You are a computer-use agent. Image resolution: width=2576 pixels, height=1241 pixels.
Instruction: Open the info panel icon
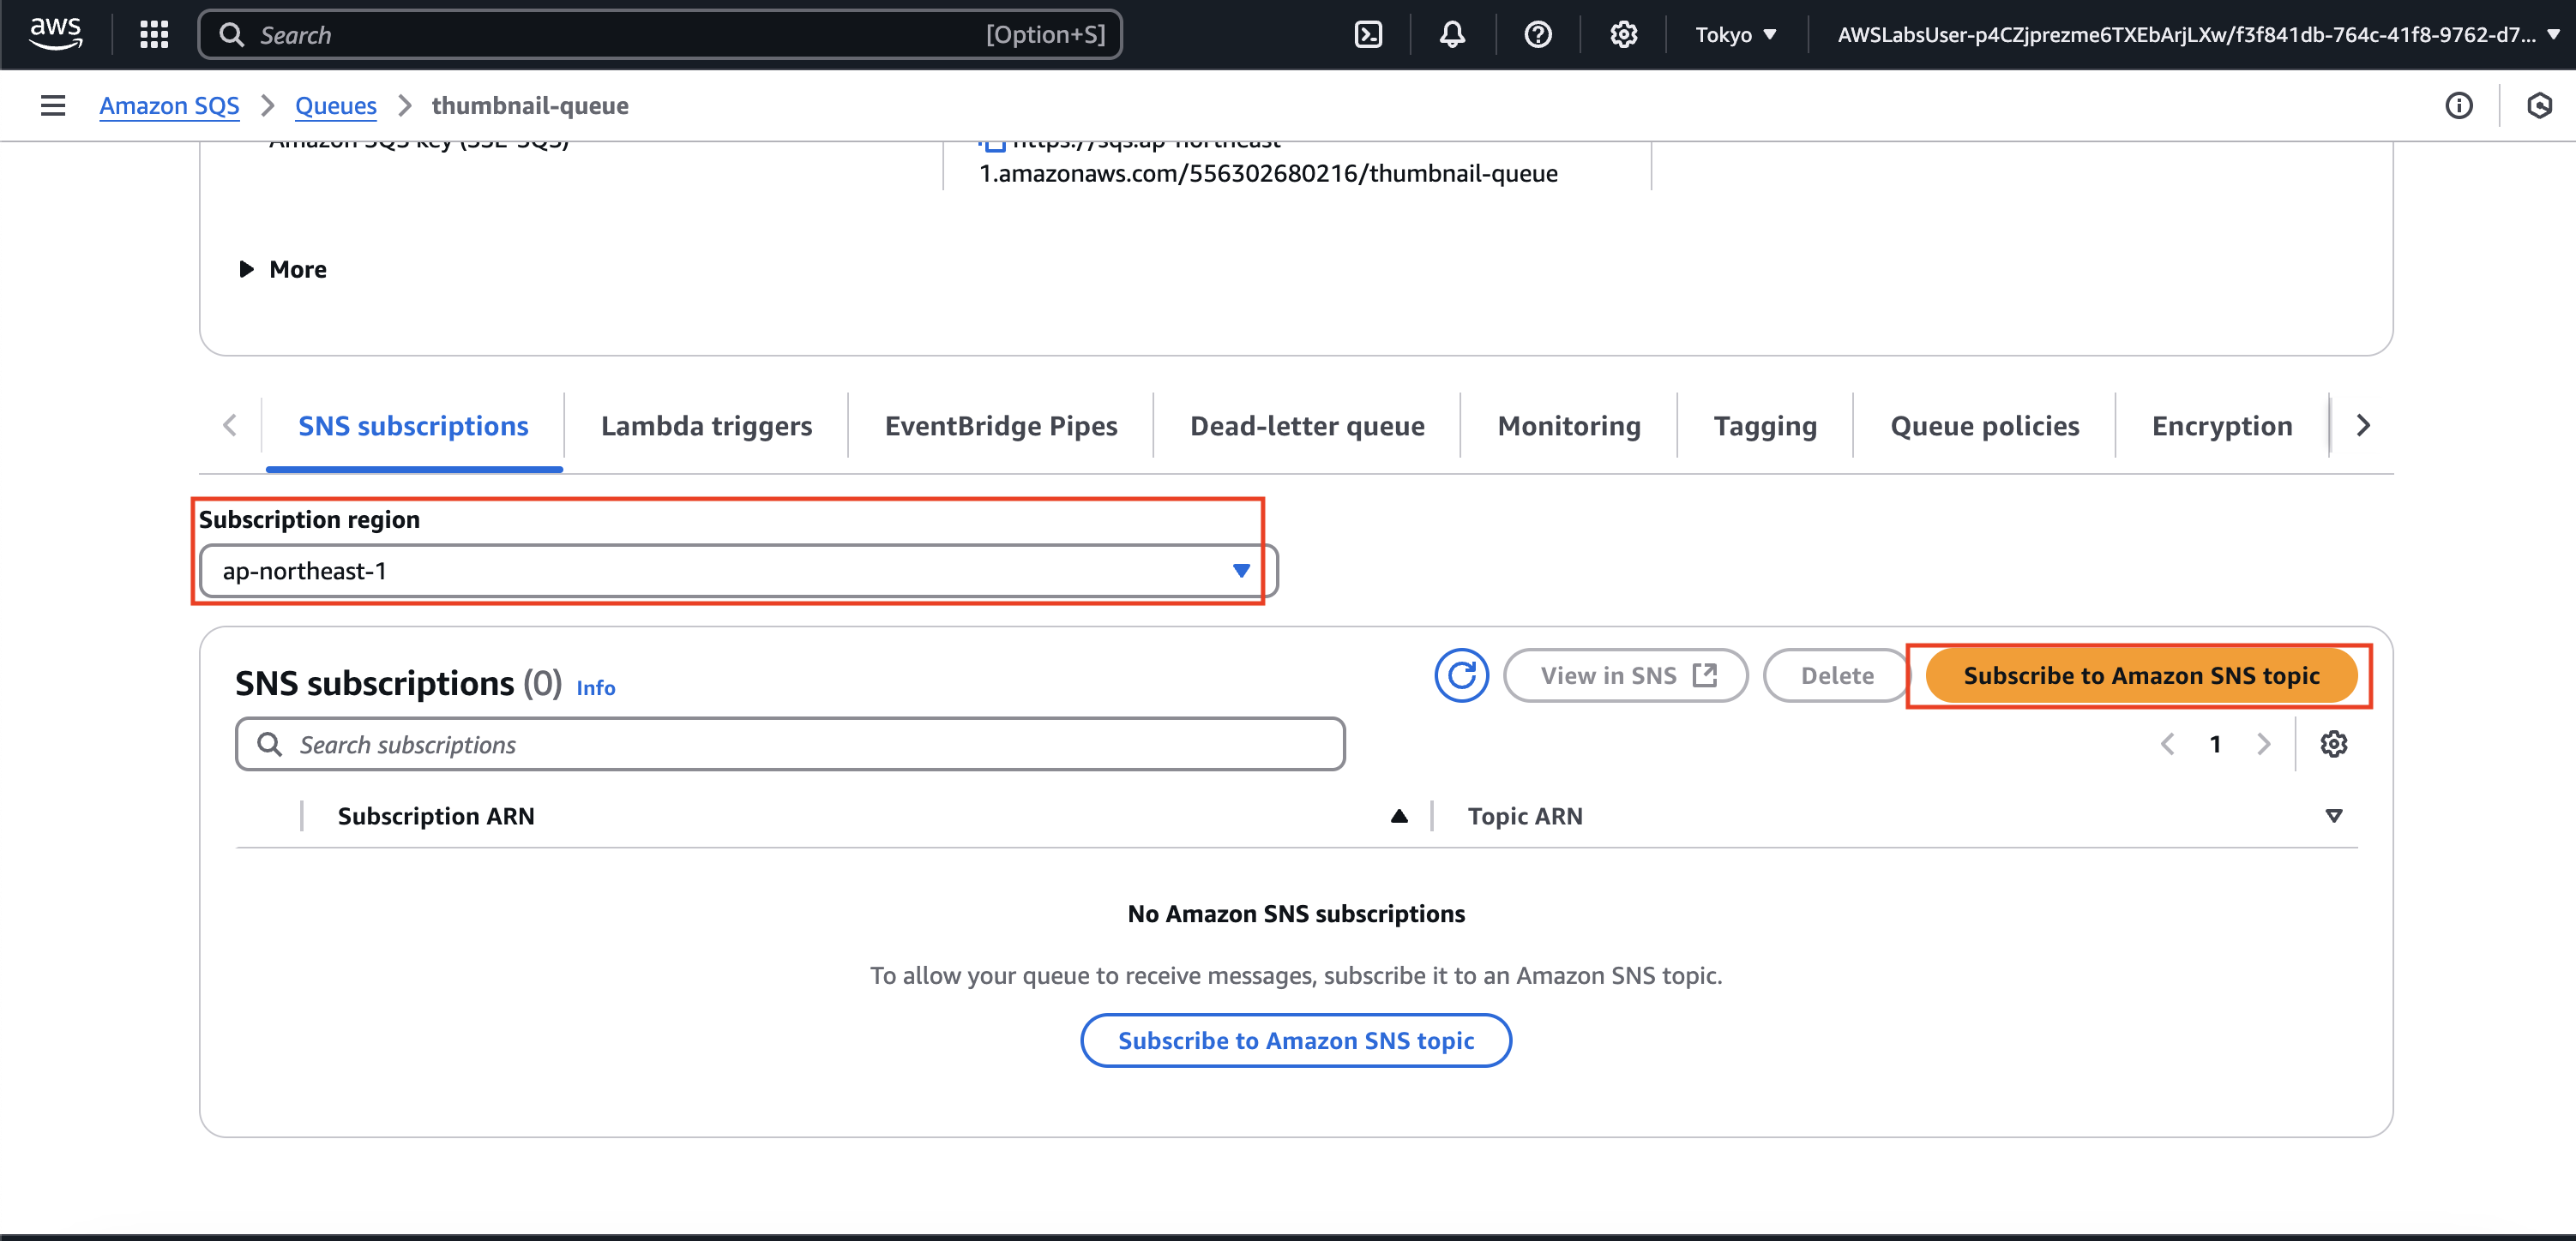coord(2459,105)
